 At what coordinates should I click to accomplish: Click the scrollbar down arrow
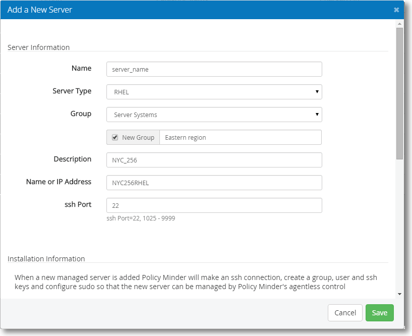coord(400,294)
